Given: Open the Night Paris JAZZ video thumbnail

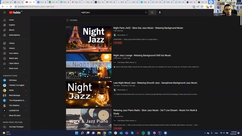Looking at the screenshot, I should pyautogui.click(x=89, y=39).
